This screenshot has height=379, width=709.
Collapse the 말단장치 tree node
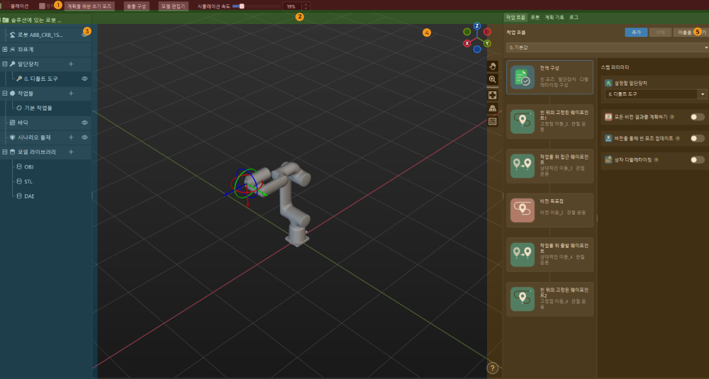5,64
